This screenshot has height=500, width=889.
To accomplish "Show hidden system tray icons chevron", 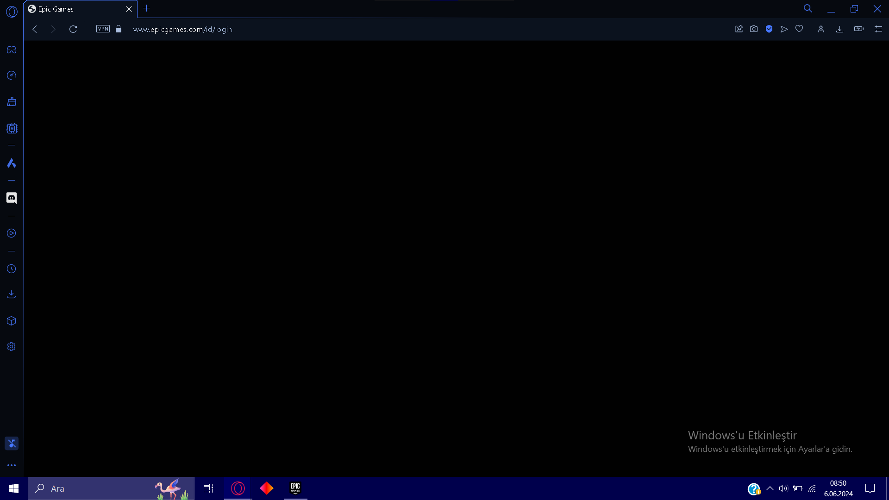I will (x=770, y=488).
